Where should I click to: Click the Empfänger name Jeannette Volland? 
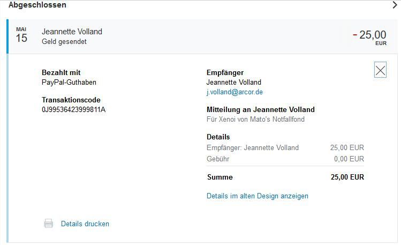pyautogui.click(x=234, y=82)
